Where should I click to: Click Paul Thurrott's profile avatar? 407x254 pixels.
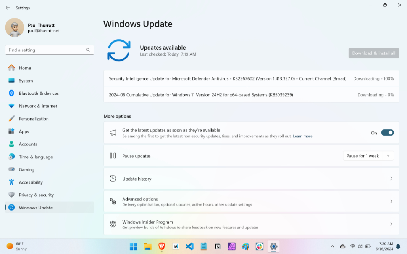click(x=15, y=27)
